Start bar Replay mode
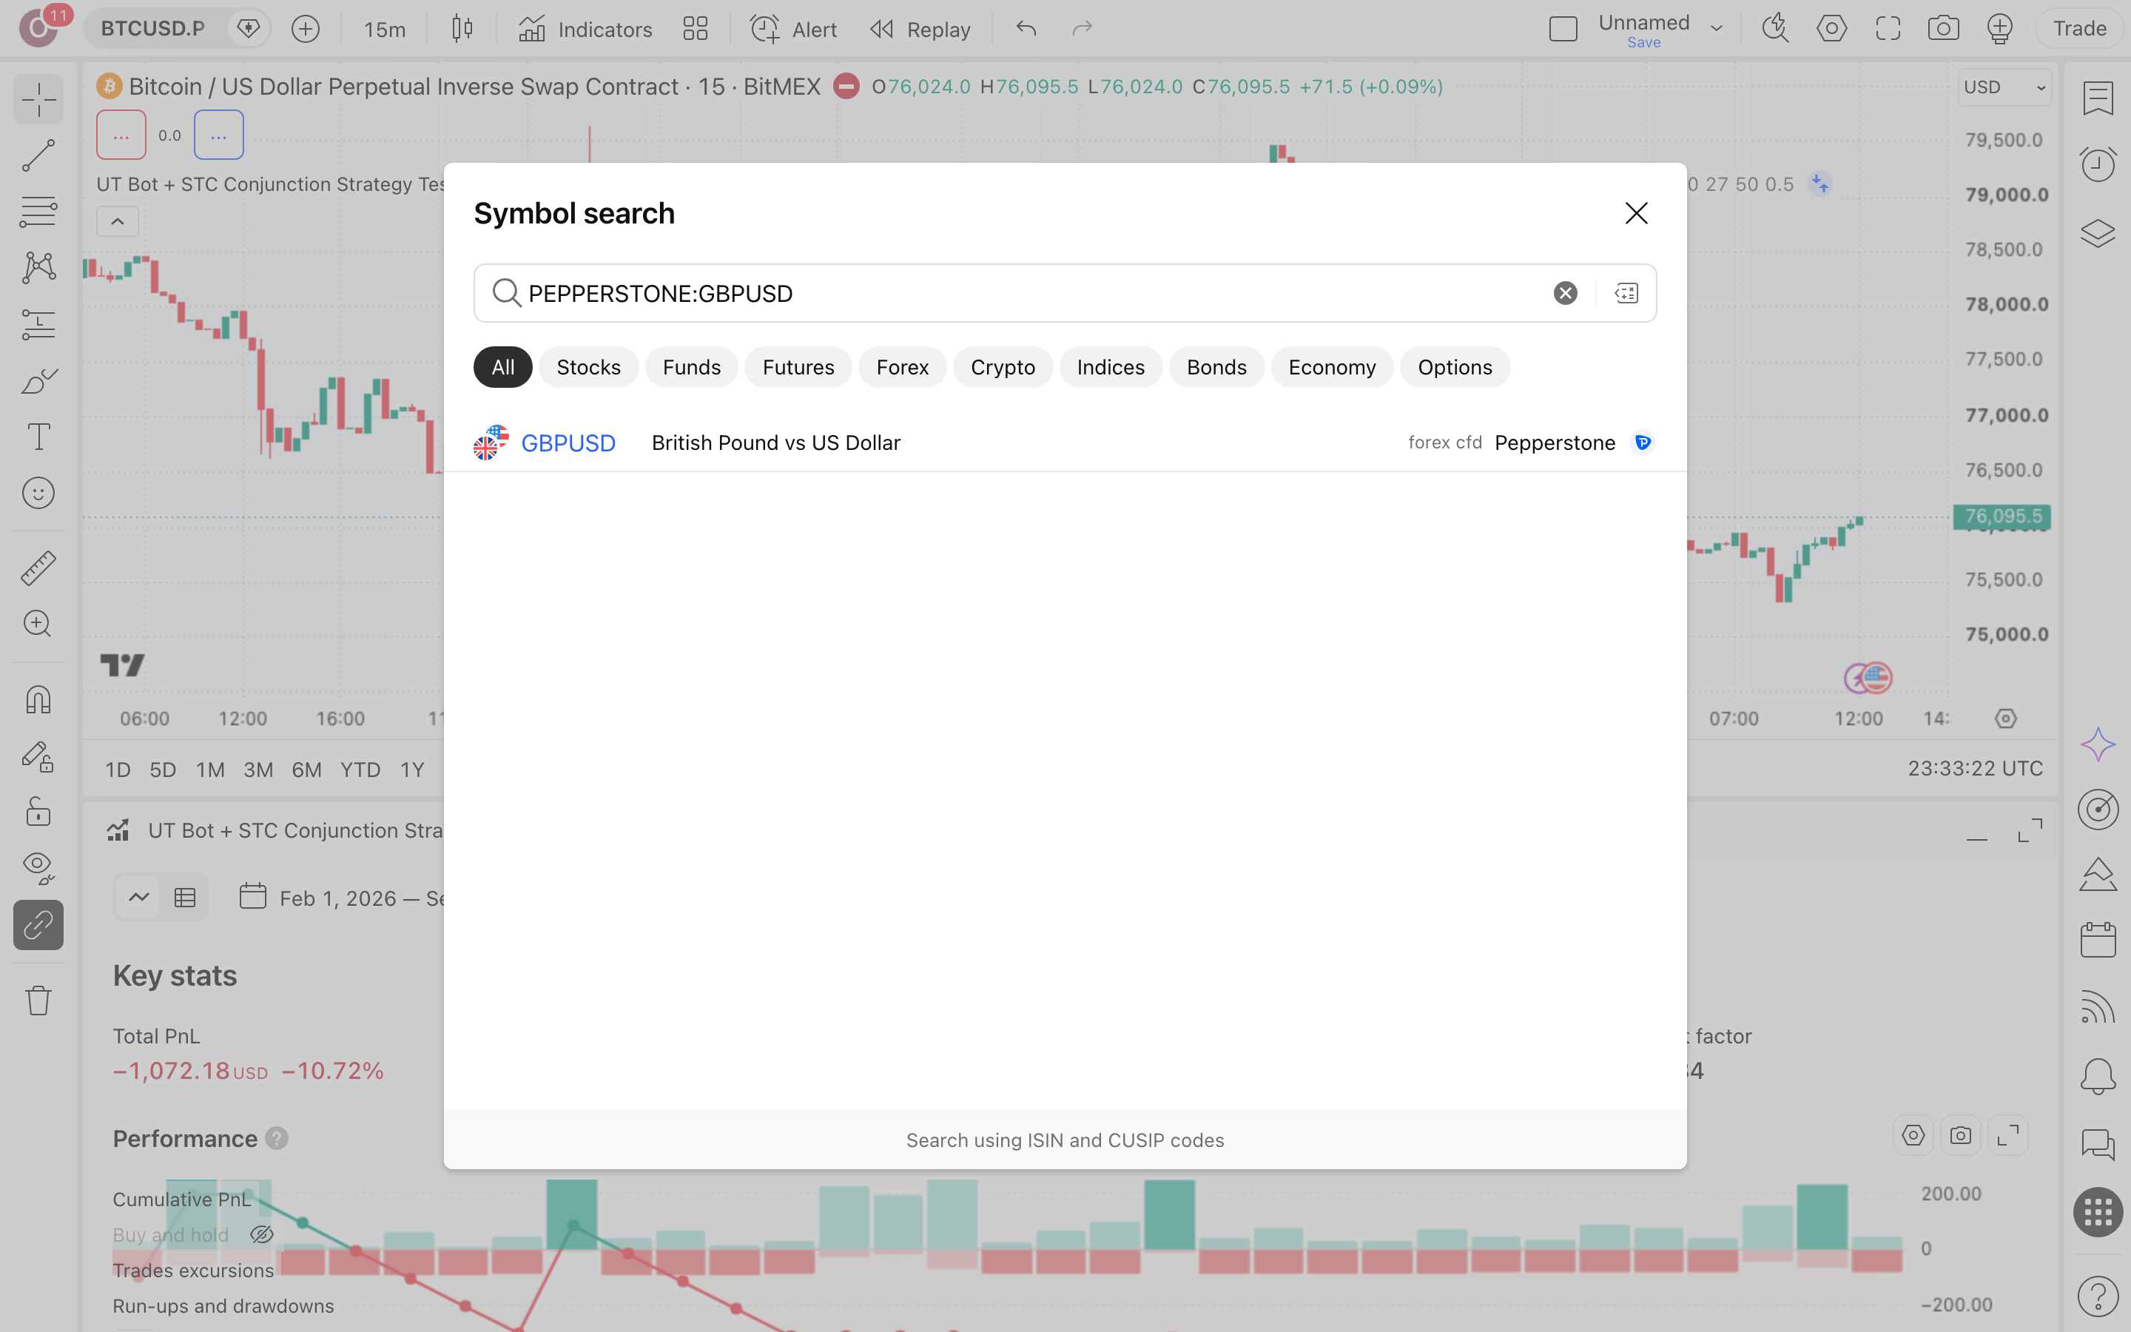The image size is (2131, 1332). (x=920, y=29)
